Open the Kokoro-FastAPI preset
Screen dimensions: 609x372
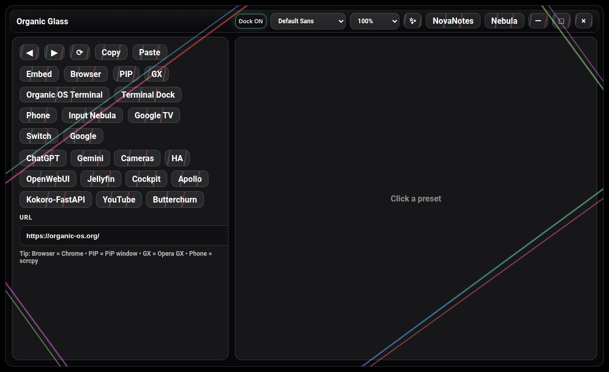tap(56, 199)
